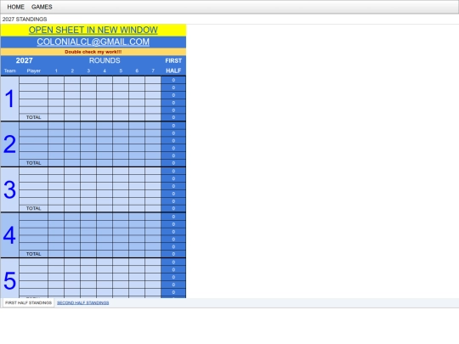
Task: Select the large team '4' cell
Action: (9, 235)
